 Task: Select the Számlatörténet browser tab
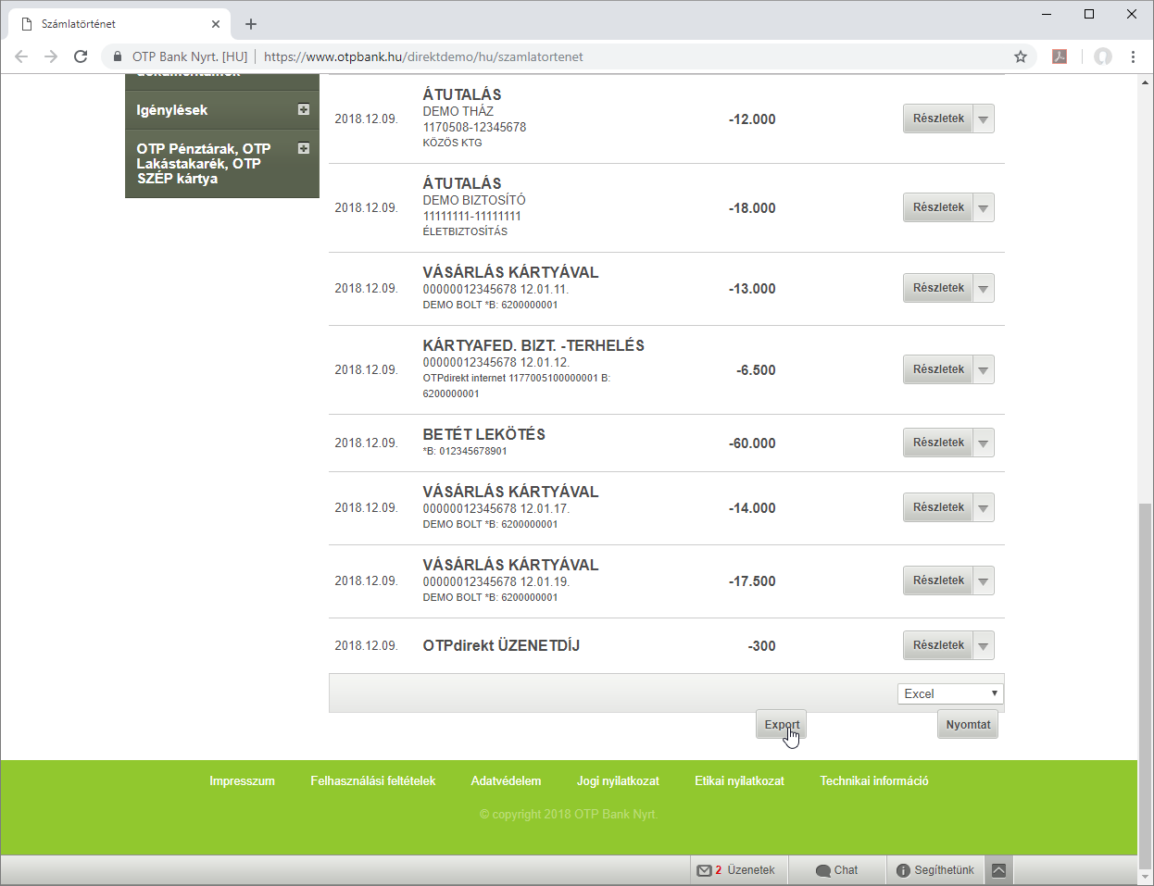(119, 24)
